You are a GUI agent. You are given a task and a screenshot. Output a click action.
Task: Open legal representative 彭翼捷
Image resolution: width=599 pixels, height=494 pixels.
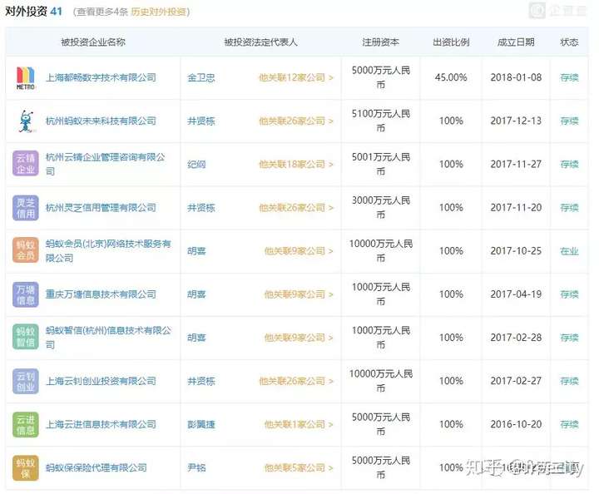click(x=201, y=424)
